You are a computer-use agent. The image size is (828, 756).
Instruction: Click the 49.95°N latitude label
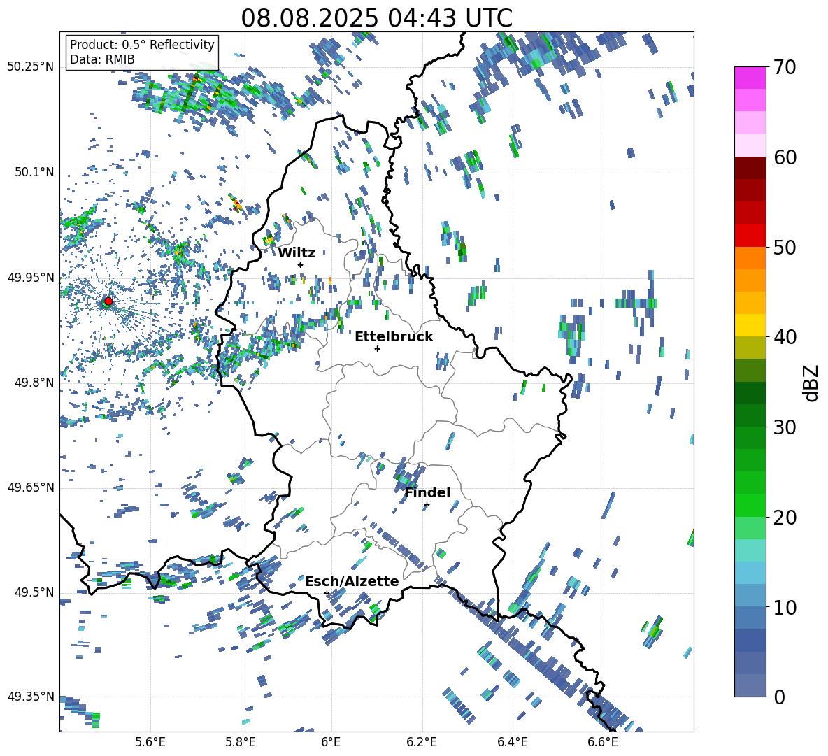[31, 277]
